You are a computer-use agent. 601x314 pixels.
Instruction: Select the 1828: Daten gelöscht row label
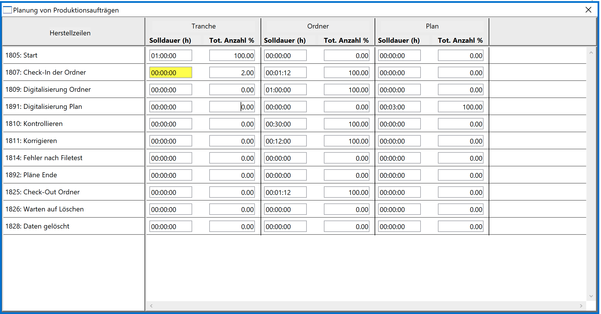pyautogui.click(x=37, y=226)
